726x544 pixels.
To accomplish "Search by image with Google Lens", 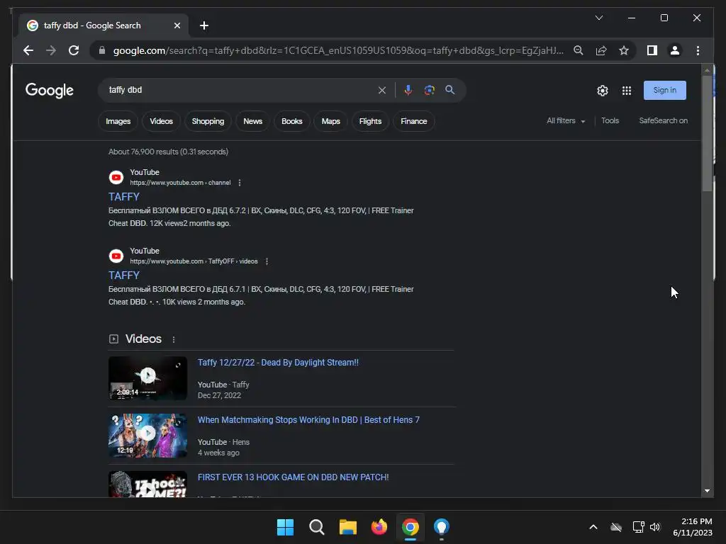I will click(429, 90).
